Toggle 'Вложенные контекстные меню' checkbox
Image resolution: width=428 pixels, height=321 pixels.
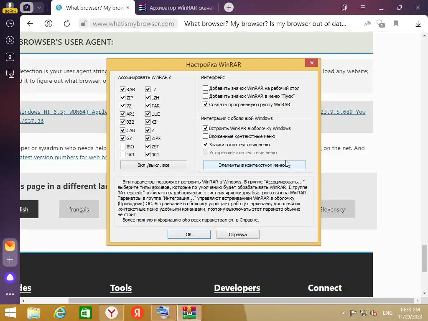point(205,136)
